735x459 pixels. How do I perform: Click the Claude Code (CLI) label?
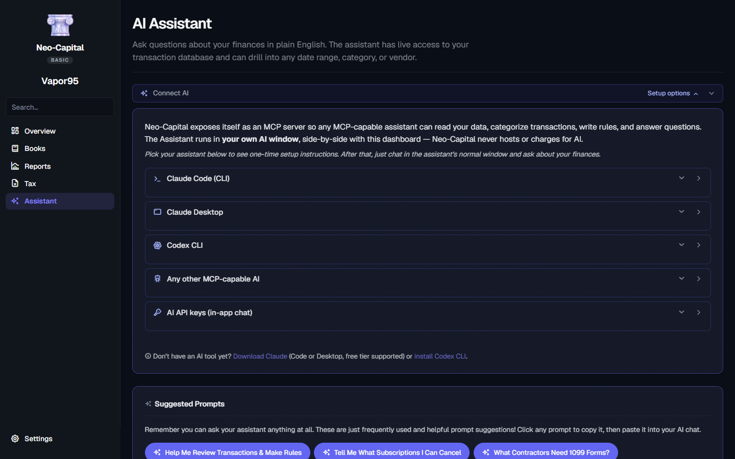(198, 178)
